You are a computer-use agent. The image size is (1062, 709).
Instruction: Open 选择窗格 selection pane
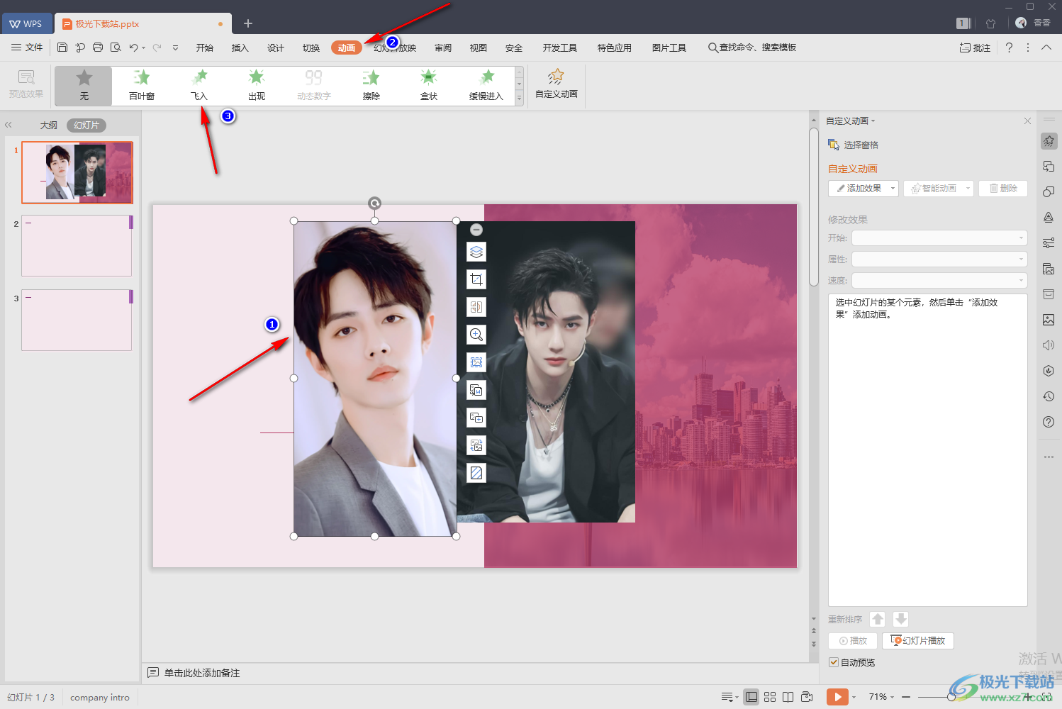click(854, 145)
